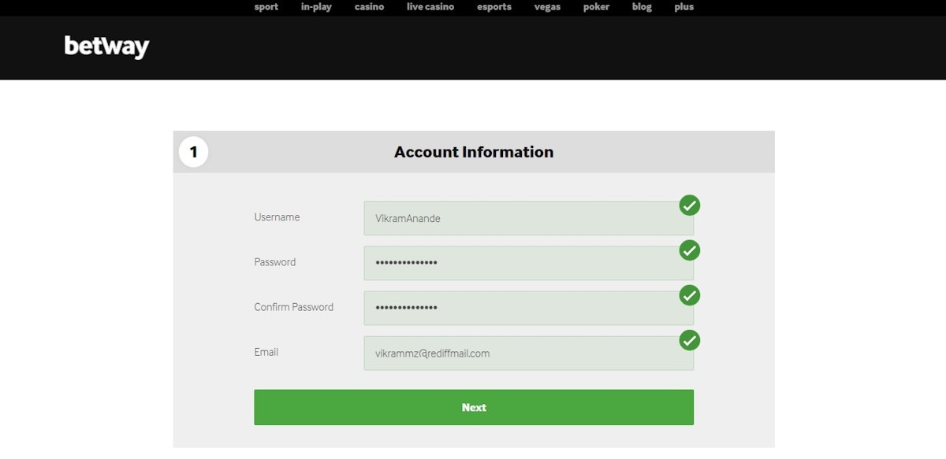The height and width of the screenshot is (459, 946).
Task: Open the vegas section
Action: [547, 7]
